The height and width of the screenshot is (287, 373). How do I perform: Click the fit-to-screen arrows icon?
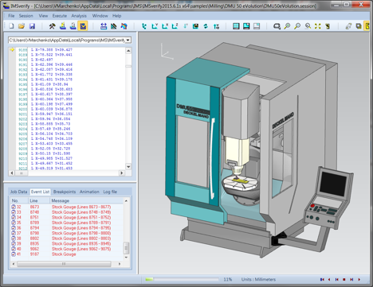click(318, 26)
